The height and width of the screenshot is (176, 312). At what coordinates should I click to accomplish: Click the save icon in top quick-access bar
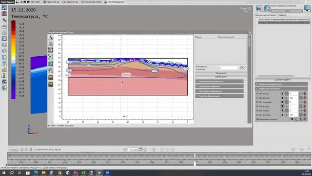tap(18, 2)
